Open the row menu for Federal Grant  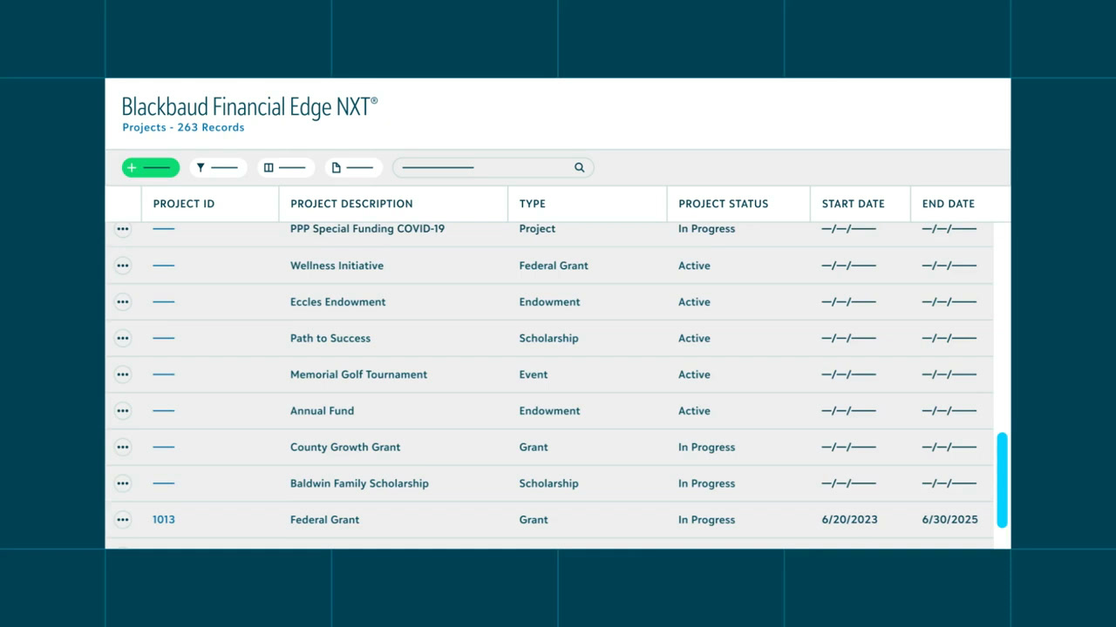123,520
